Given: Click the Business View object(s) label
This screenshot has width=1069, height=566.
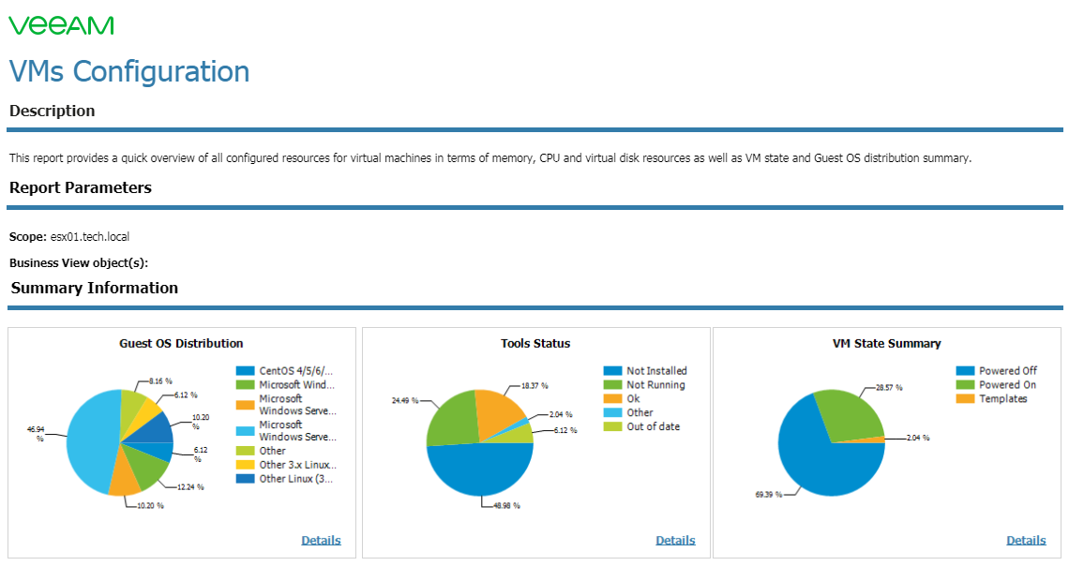Looking at the screenshot, I should click(x=79, y=263).
